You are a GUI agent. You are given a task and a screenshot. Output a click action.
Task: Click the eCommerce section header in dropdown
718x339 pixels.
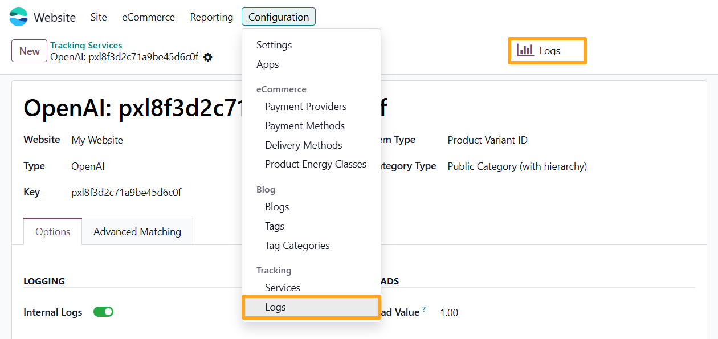[282, 89]
